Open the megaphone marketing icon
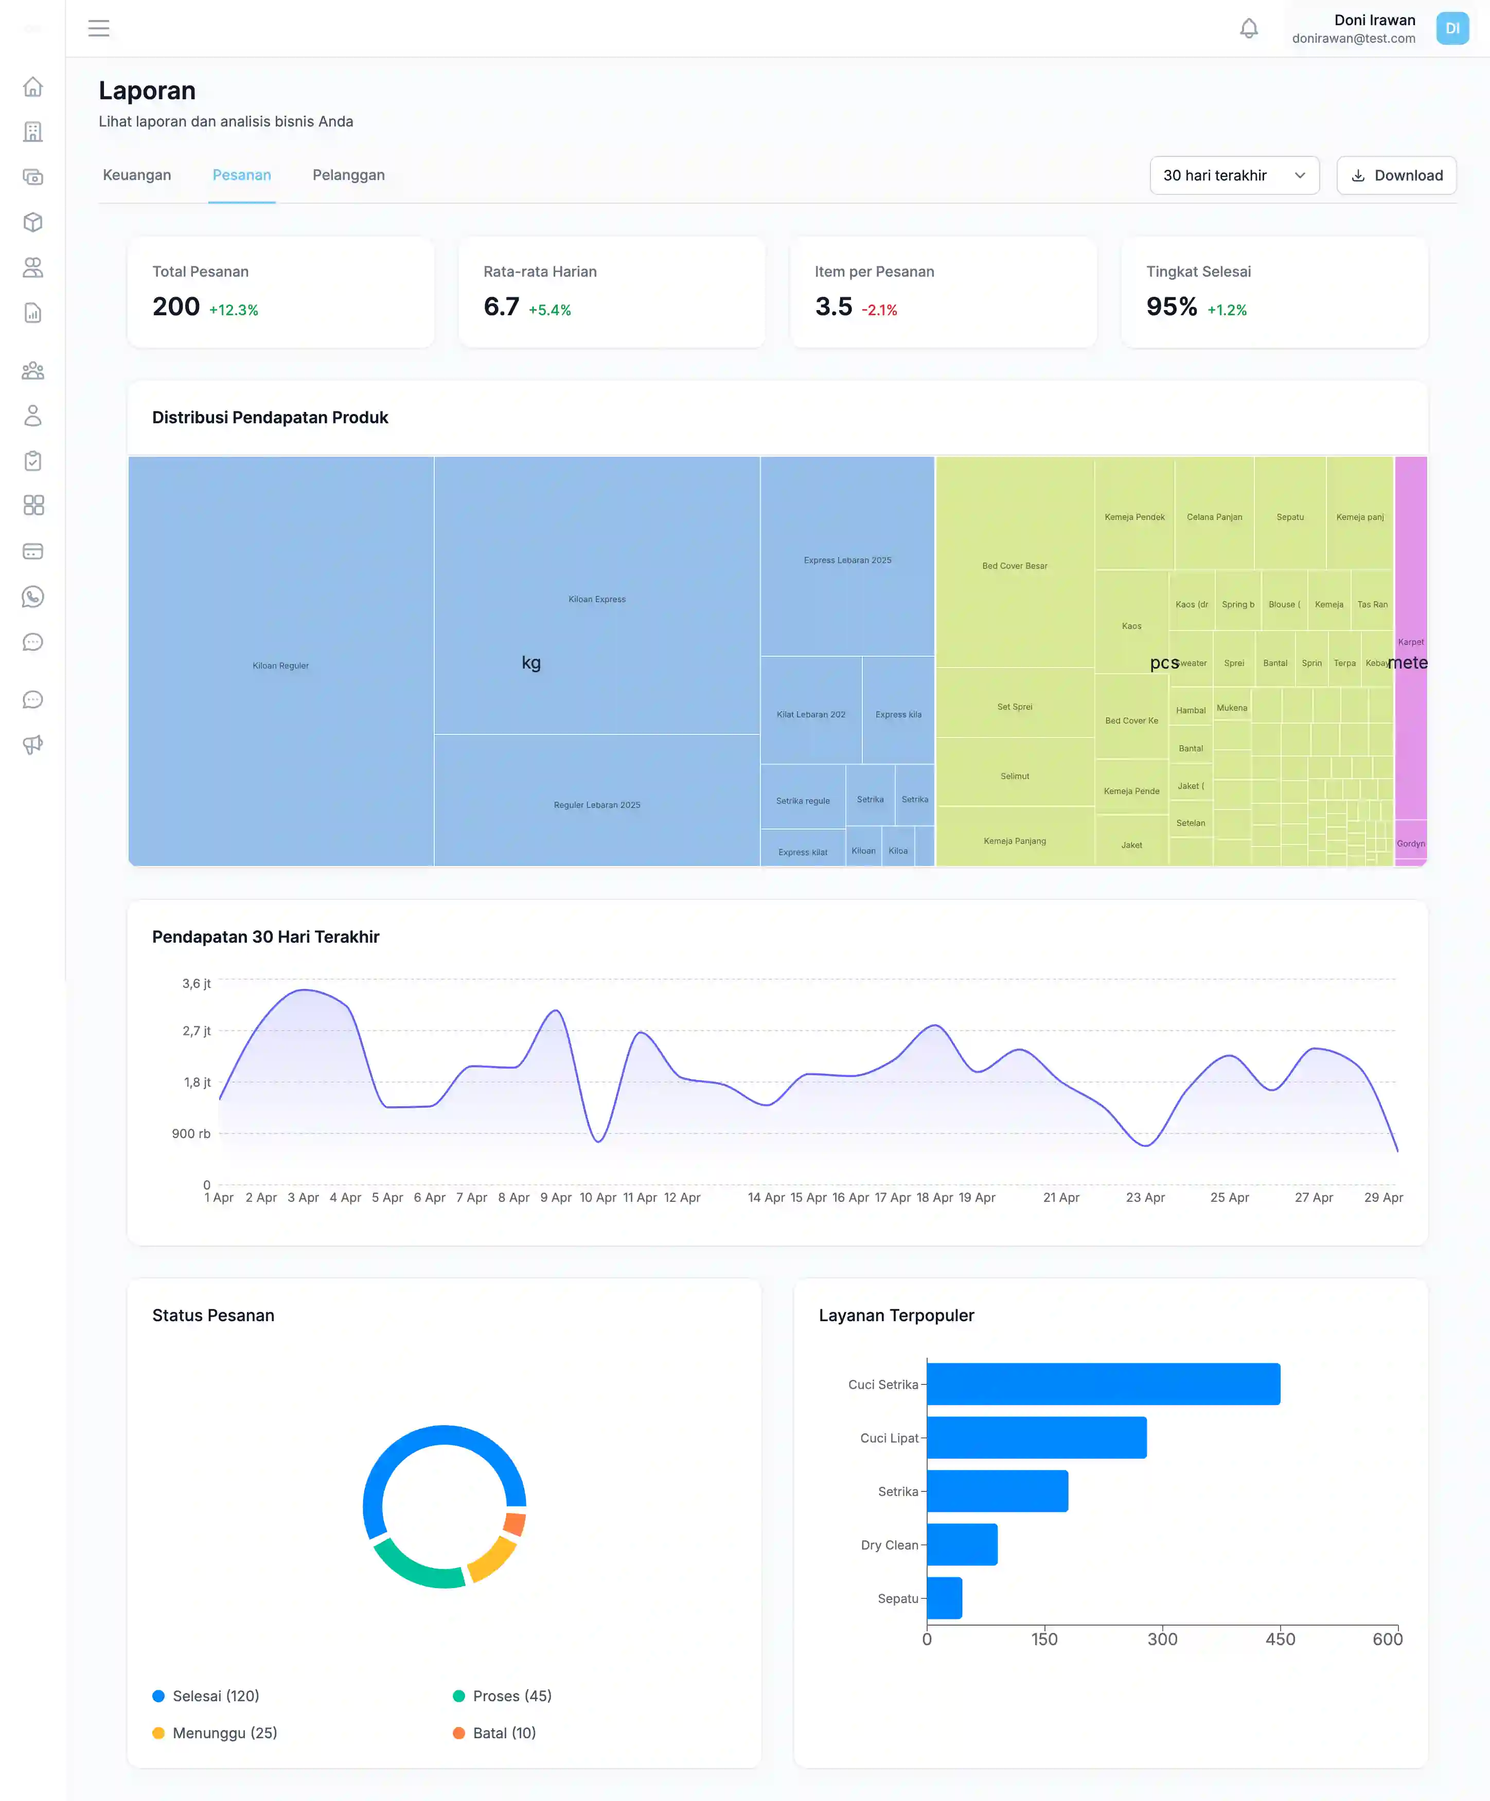The height and width of the screenshot is (1801, 1490). pos(33,744)
